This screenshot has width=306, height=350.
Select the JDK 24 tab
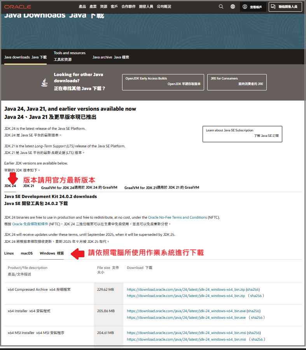coord(10,186)
